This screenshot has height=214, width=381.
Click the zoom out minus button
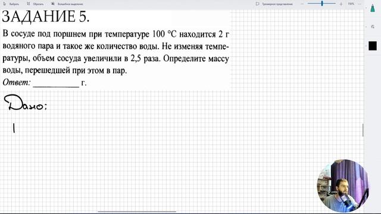[x=302, y=4]
